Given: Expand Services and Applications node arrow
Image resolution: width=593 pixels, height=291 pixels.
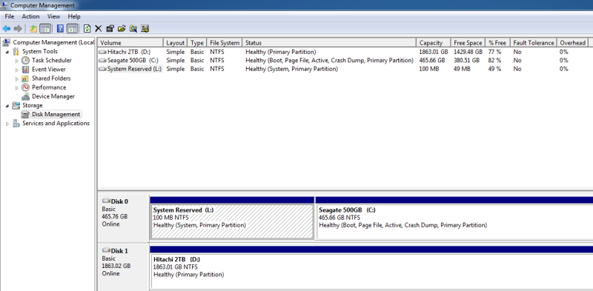Looking at the screenshot, I should (7, 124).
